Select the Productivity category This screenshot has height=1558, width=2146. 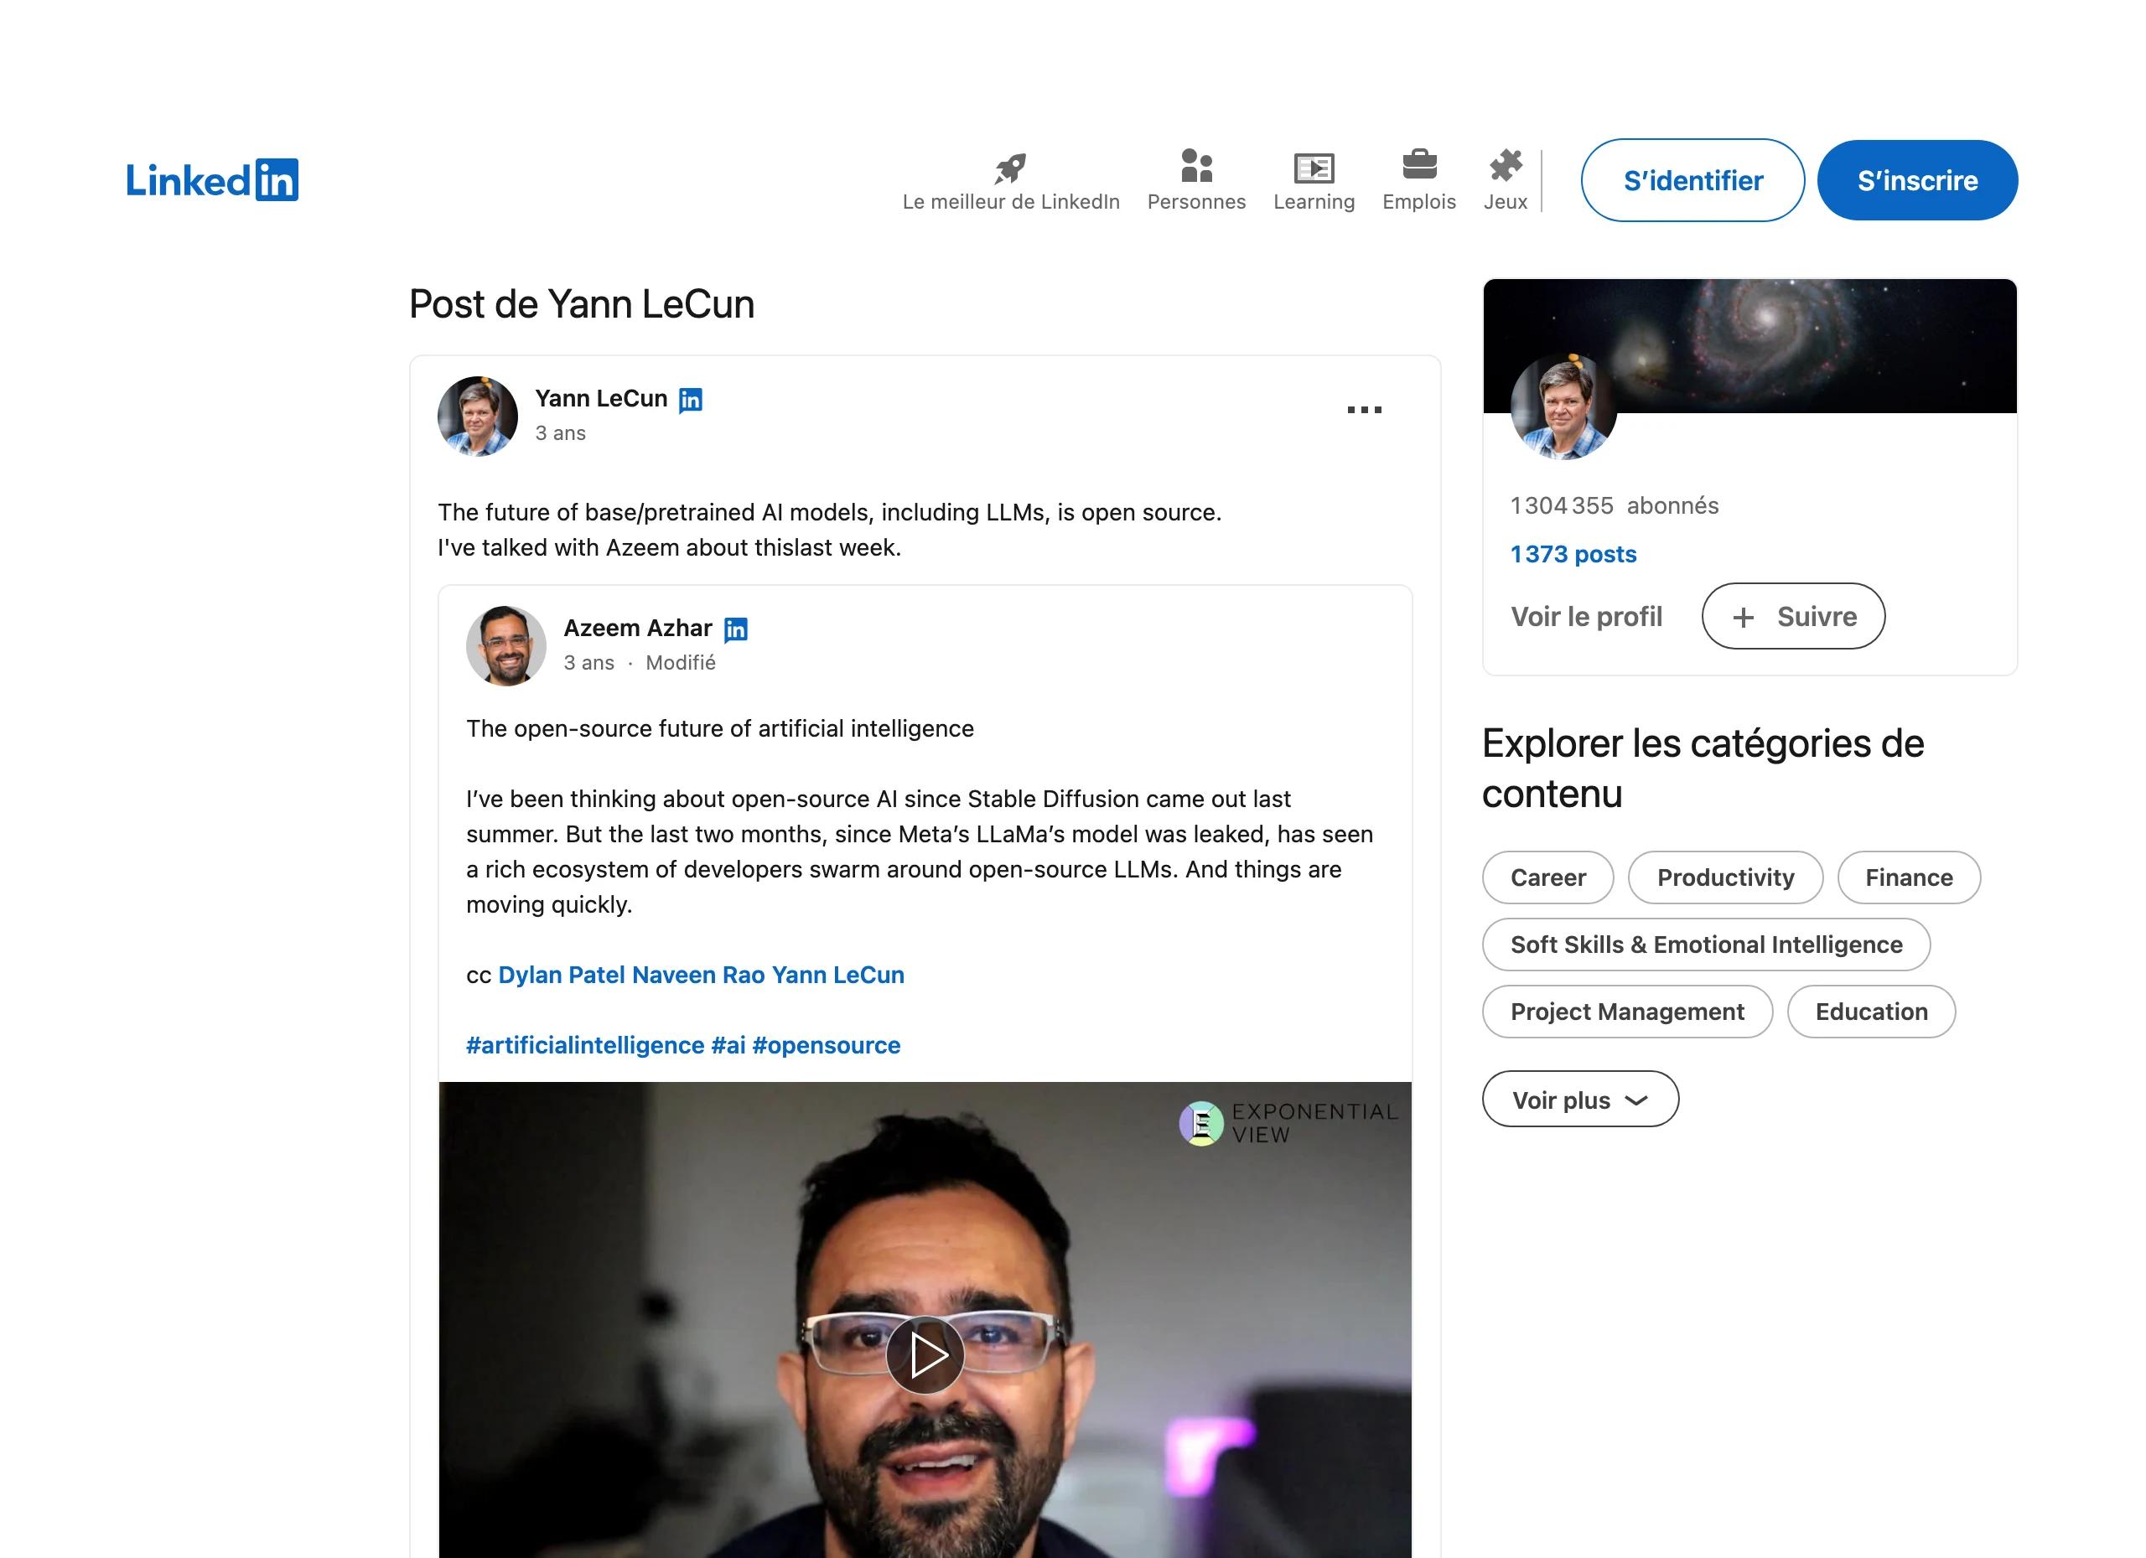[x=1725, y=877]
